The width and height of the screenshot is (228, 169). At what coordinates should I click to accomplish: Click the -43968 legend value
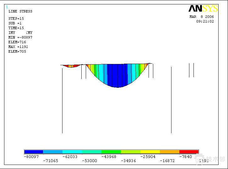[108, 156]
